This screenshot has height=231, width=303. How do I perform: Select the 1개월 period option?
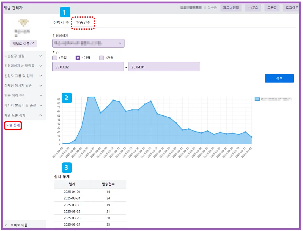click(x=78, y=58)
